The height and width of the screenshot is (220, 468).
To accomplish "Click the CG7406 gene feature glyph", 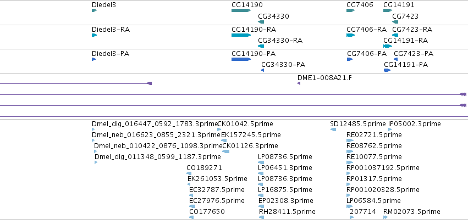I will [x=350, y=10].
